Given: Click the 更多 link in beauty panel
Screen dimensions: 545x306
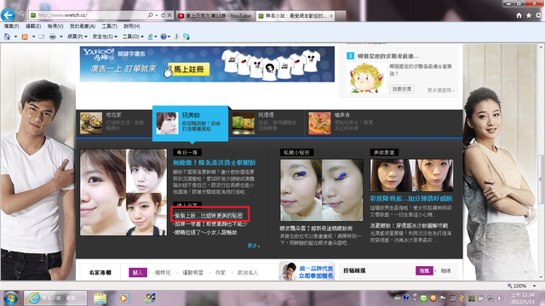Looking at the screenshot, I should (x=254, y=246).
